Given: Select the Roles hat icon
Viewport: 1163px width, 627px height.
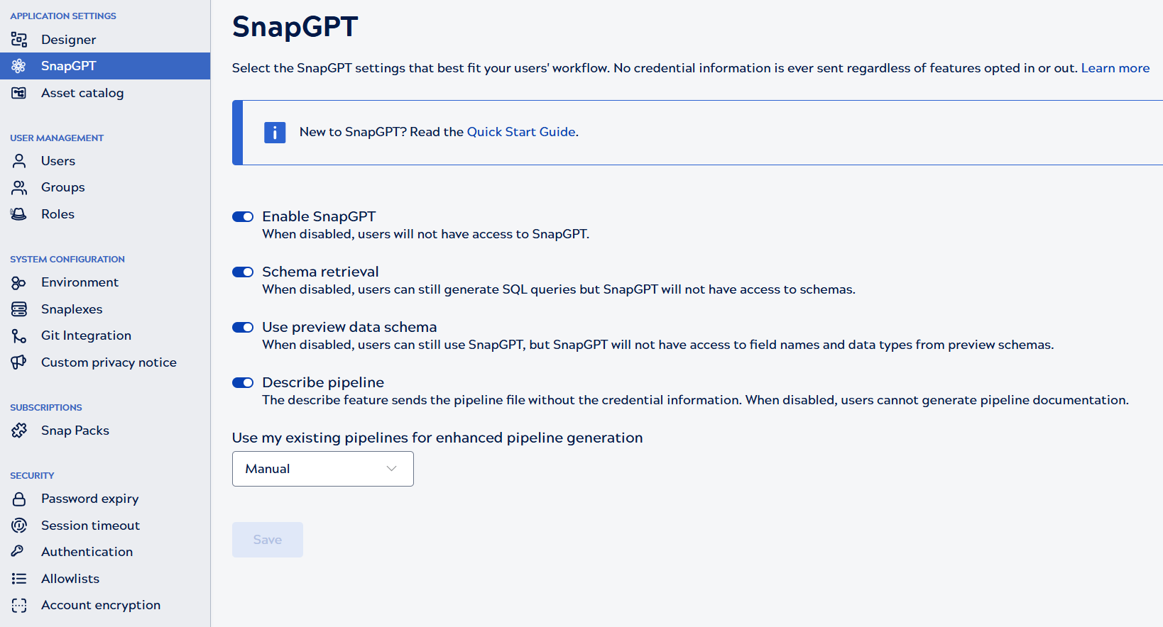Looking at the screenshot, I should click(18, 213).
